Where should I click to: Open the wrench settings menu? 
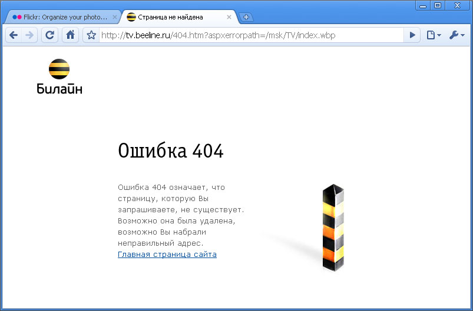coord(457,35)
